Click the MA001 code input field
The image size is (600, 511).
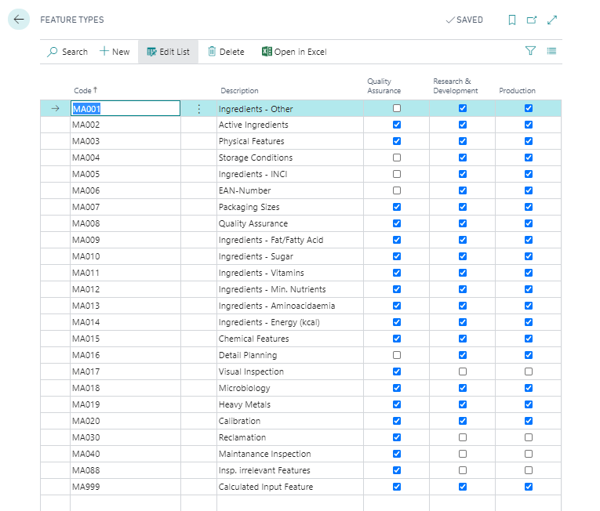(x=125, y=108)
